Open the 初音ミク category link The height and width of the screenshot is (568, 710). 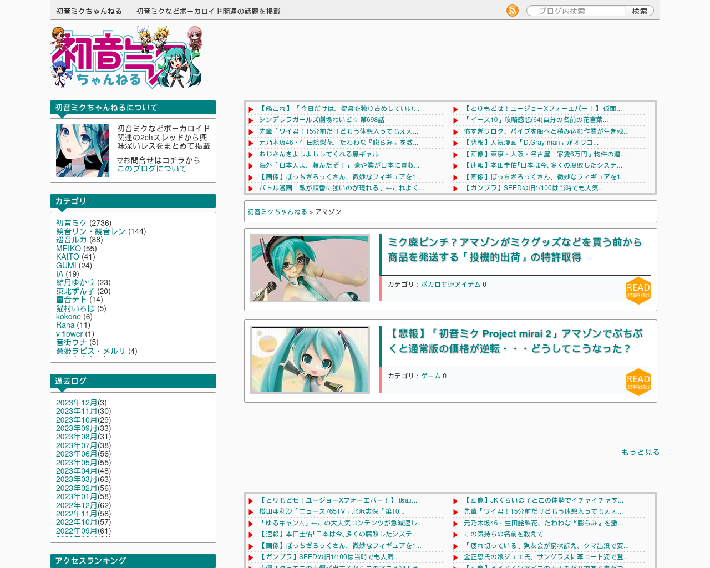coord(72,223)
